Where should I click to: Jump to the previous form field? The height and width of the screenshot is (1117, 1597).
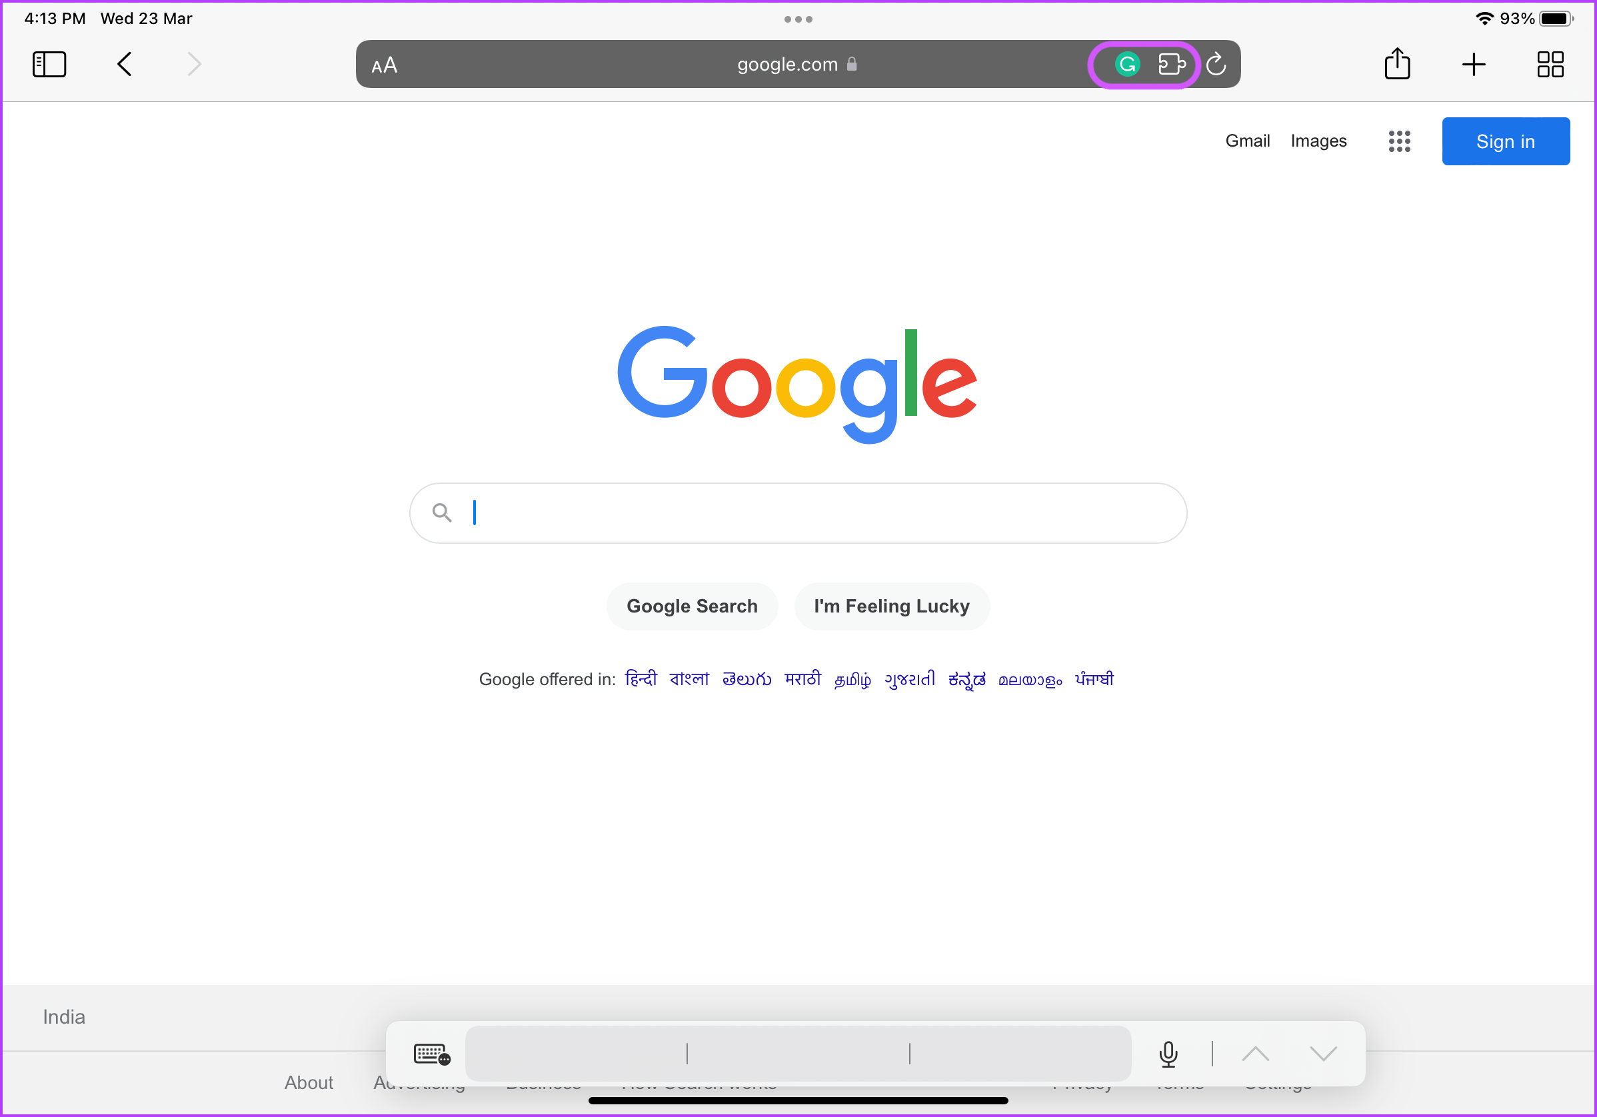tap(1256, 1054)
